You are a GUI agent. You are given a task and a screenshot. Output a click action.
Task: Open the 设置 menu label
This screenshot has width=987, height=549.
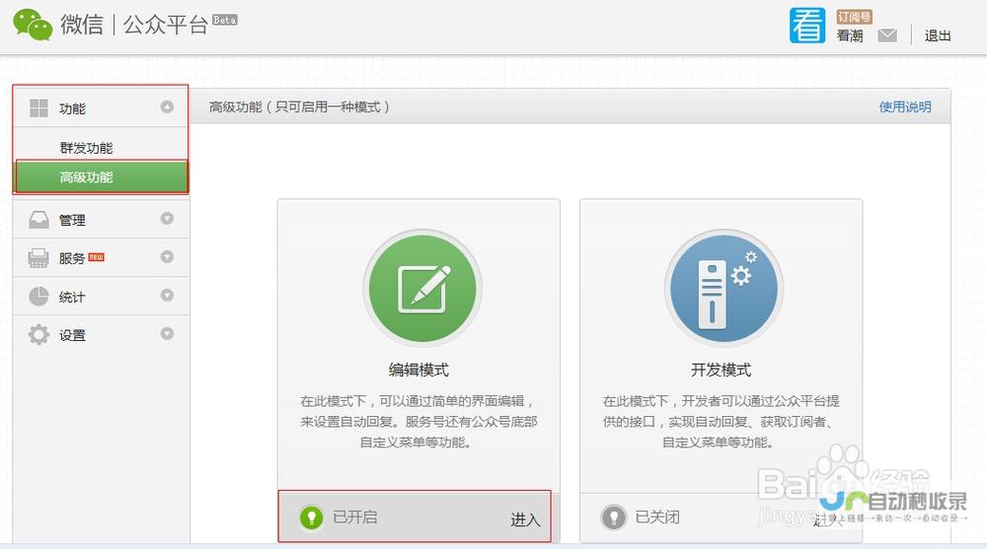pos(72,335)
